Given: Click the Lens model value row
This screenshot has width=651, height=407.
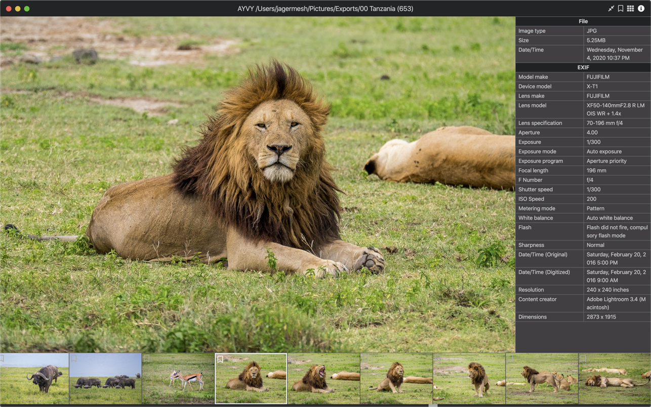Looking at the screenshot, I should point(617,109).
